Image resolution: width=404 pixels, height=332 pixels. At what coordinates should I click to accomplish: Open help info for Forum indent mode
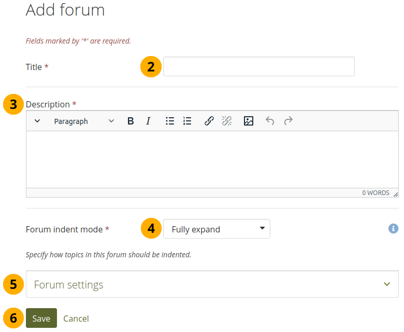393,228
